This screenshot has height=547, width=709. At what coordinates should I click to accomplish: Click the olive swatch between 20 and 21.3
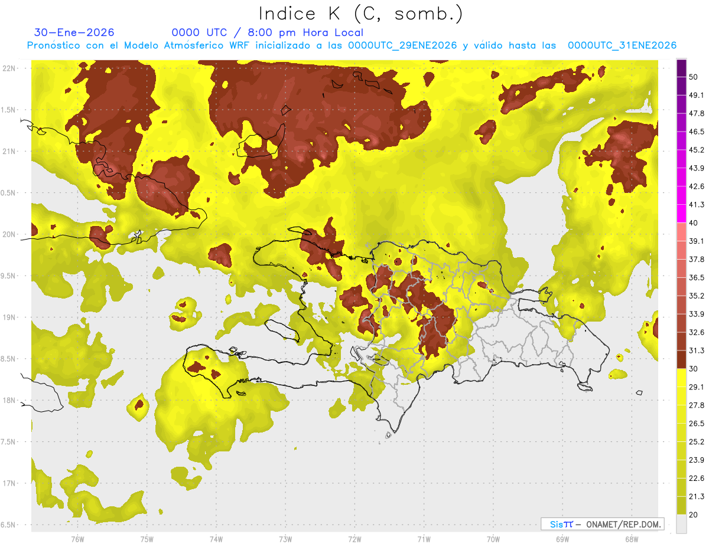(681, 505)
